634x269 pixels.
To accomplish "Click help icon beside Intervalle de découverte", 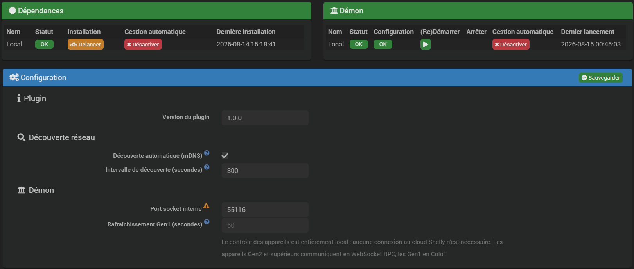I will [207, 167].
